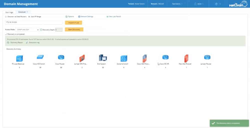Click the Options gear icon
This screenshot has width=250, height=128.
click(x=66, y=17)
